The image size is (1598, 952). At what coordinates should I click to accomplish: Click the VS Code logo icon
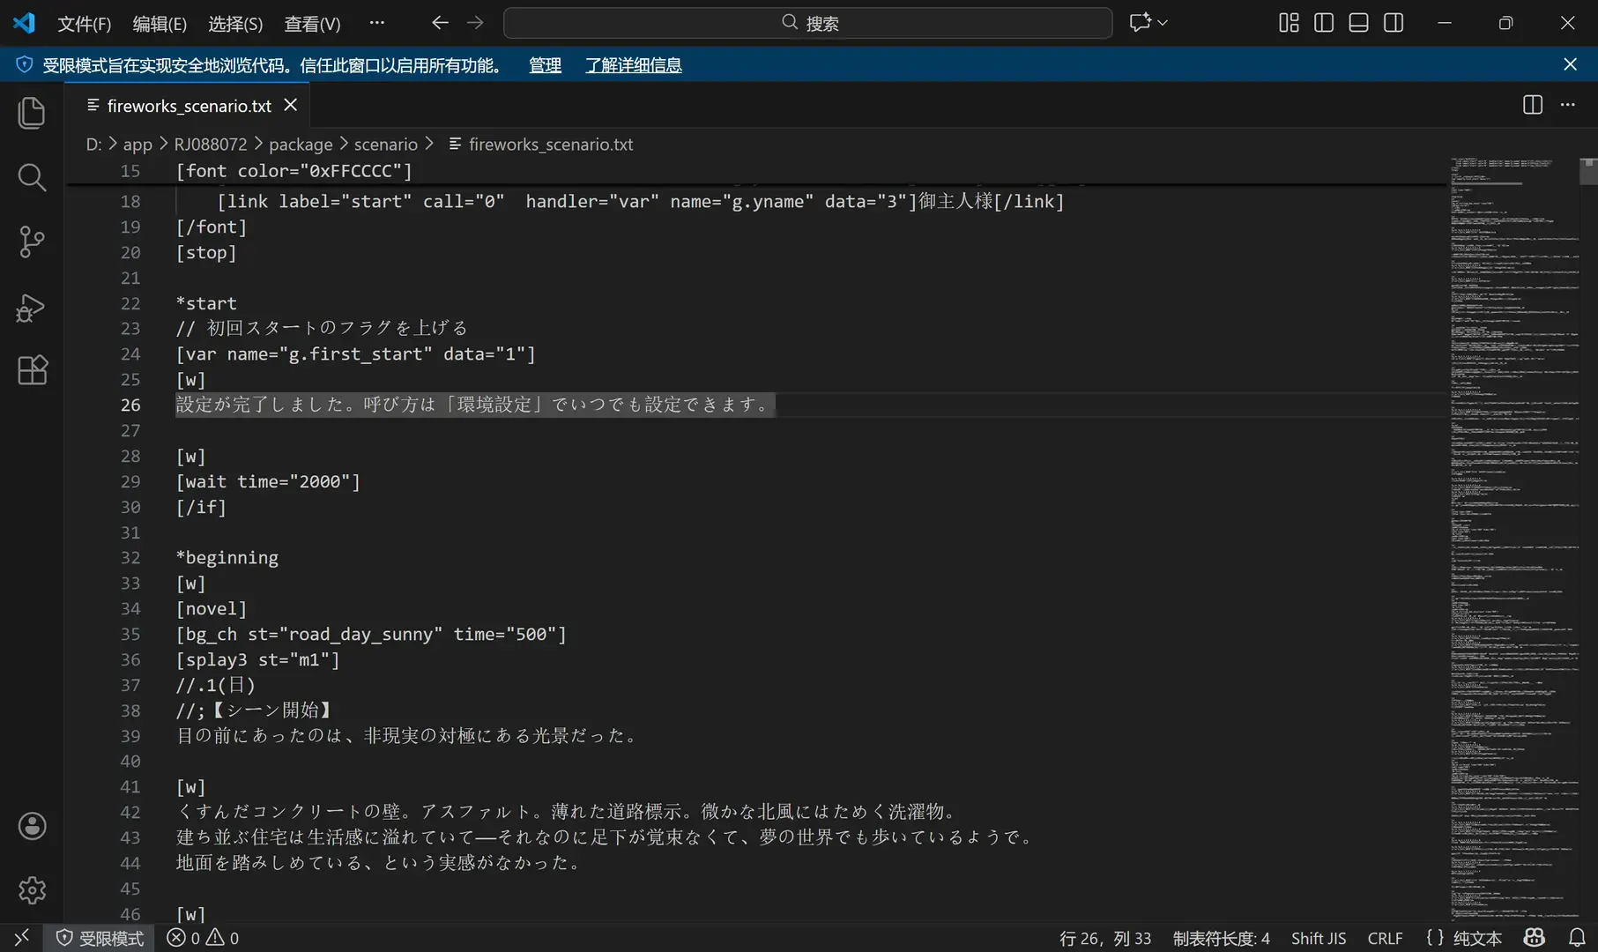point(24,23)
